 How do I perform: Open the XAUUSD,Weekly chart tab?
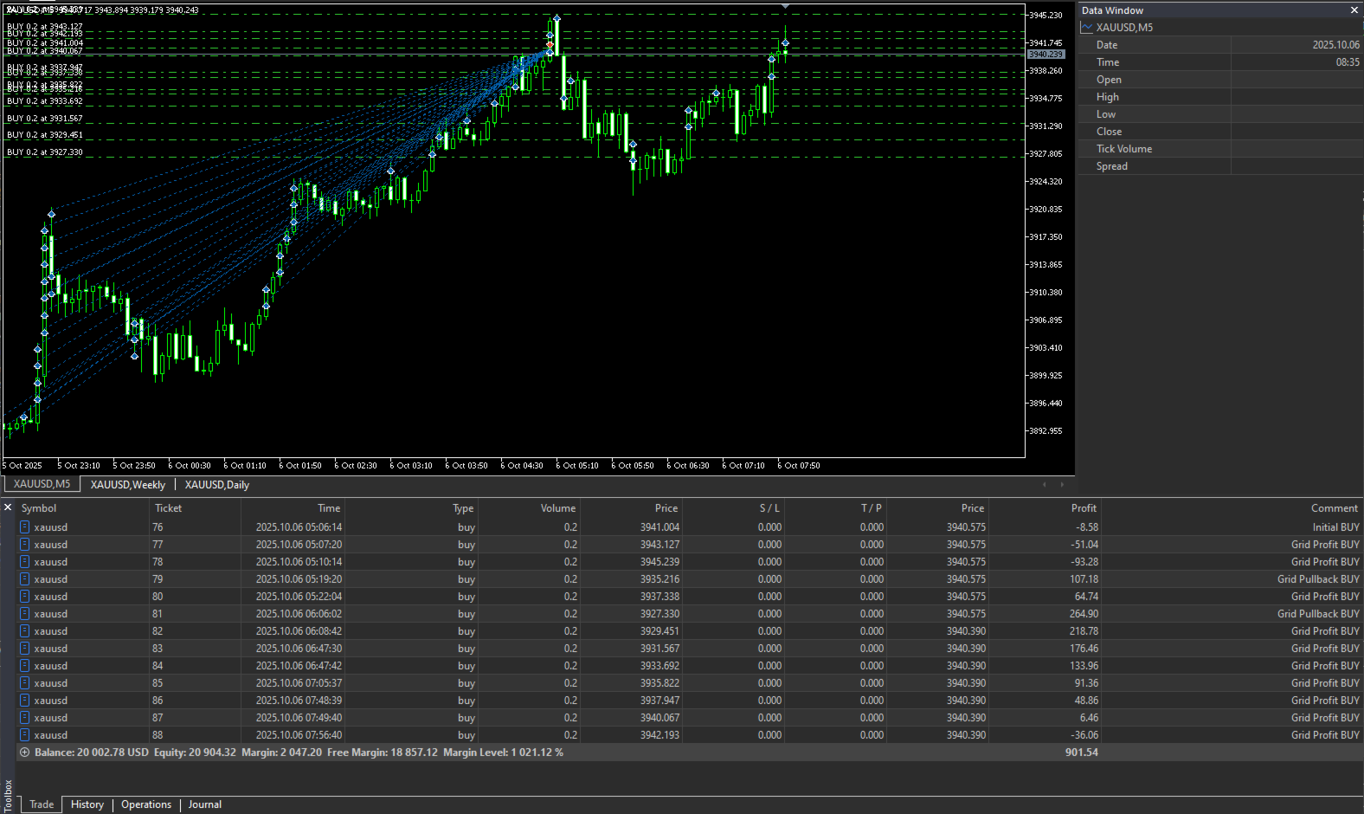pyautogui.click(x=128, y=485)
